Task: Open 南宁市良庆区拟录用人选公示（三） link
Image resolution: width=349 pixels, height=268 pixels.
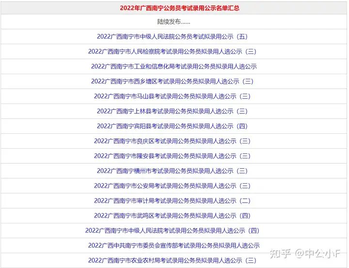Action: 172,141
